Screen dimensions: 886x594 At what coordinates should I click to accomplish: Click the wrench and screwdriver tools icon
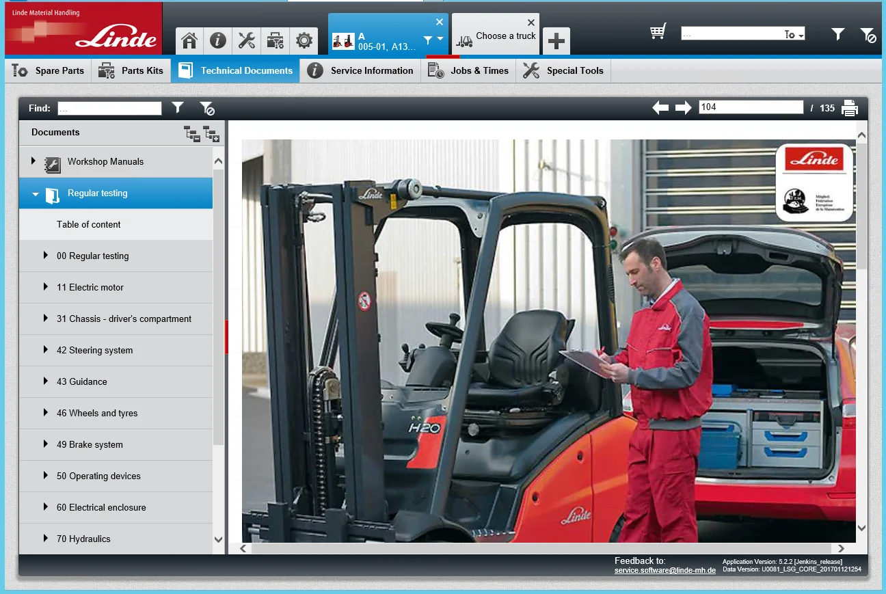point(247,41)
